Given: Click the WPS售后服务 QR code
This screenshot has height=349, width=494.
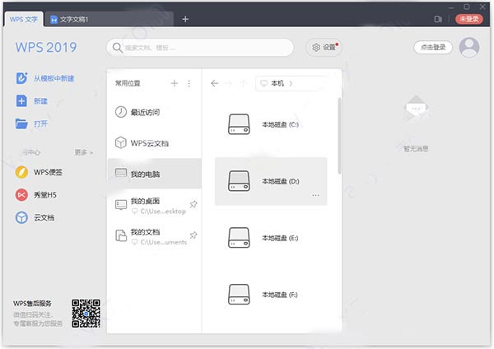Looking at the screenshot, I should click(86, 313).
